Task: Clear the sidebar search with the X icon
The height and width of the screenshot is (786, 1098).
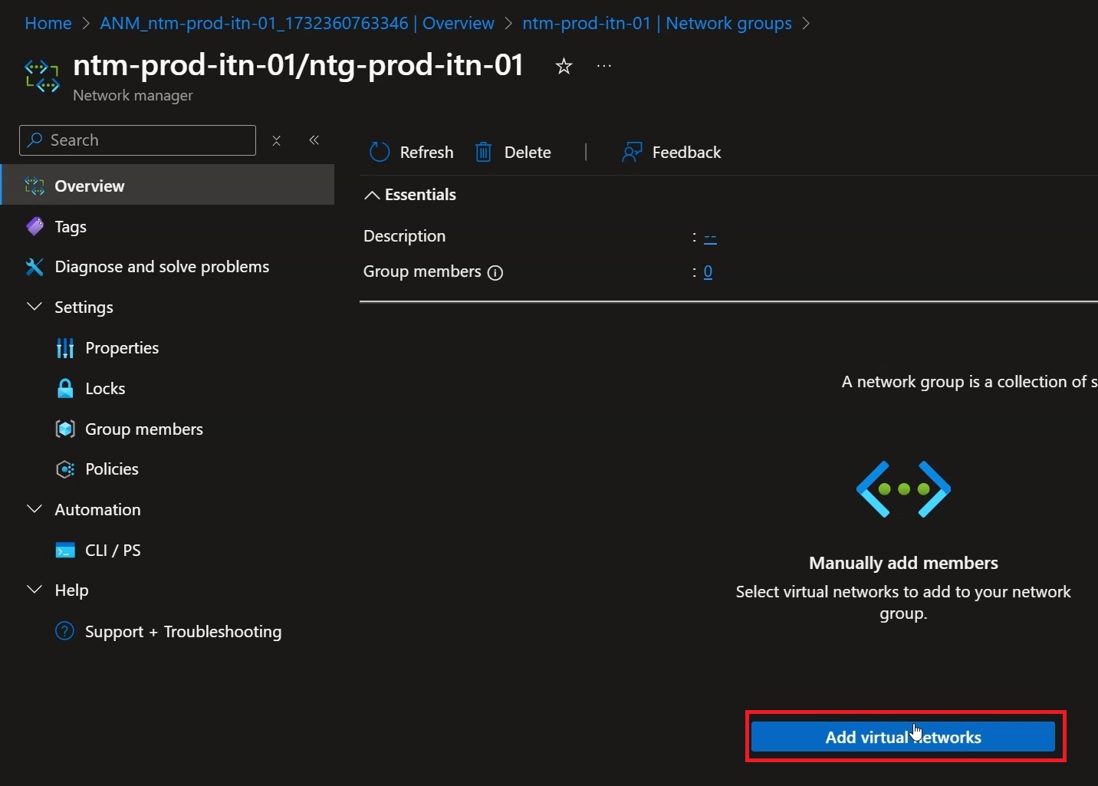Action: tap(277, 140)
